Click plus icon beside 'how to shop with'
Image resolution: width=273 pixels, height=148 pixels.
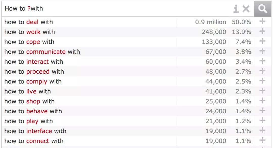(x=262, y=101)
